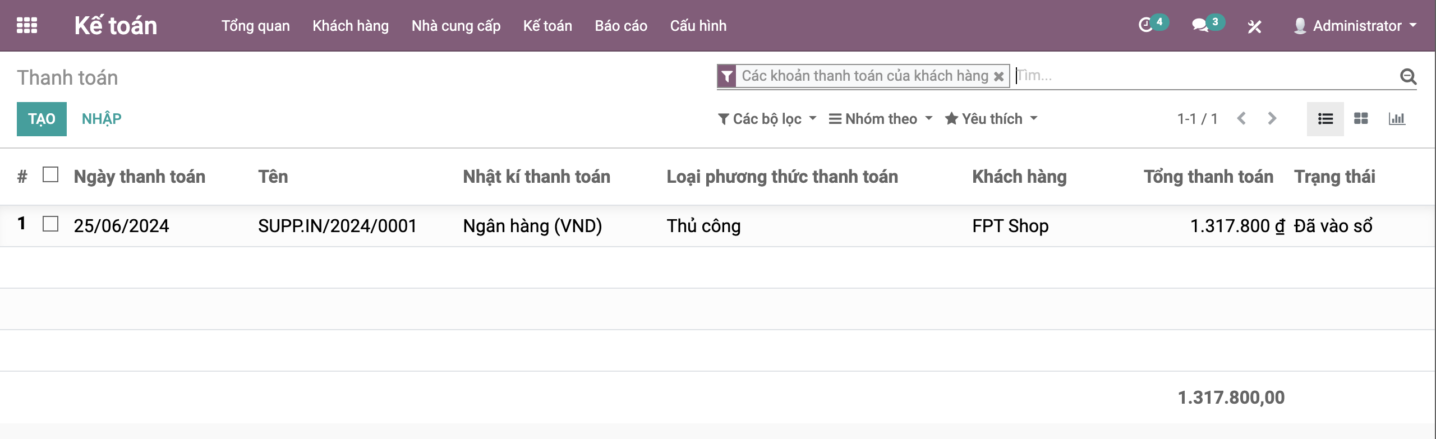Switch to kanban view

(x=1361, y=119)
